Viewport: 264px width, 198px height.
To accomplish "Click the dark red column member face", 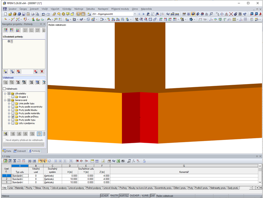I will coord(131,118).
